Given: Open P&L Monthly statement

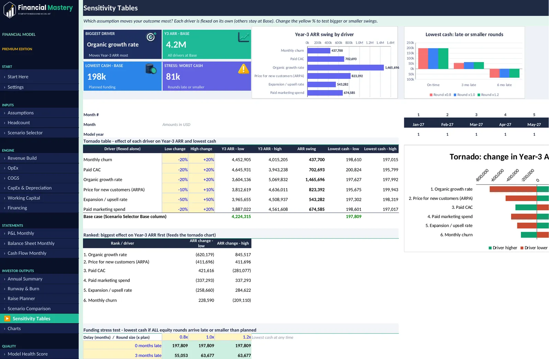Looking at the screenshot, I should (39, 233).
